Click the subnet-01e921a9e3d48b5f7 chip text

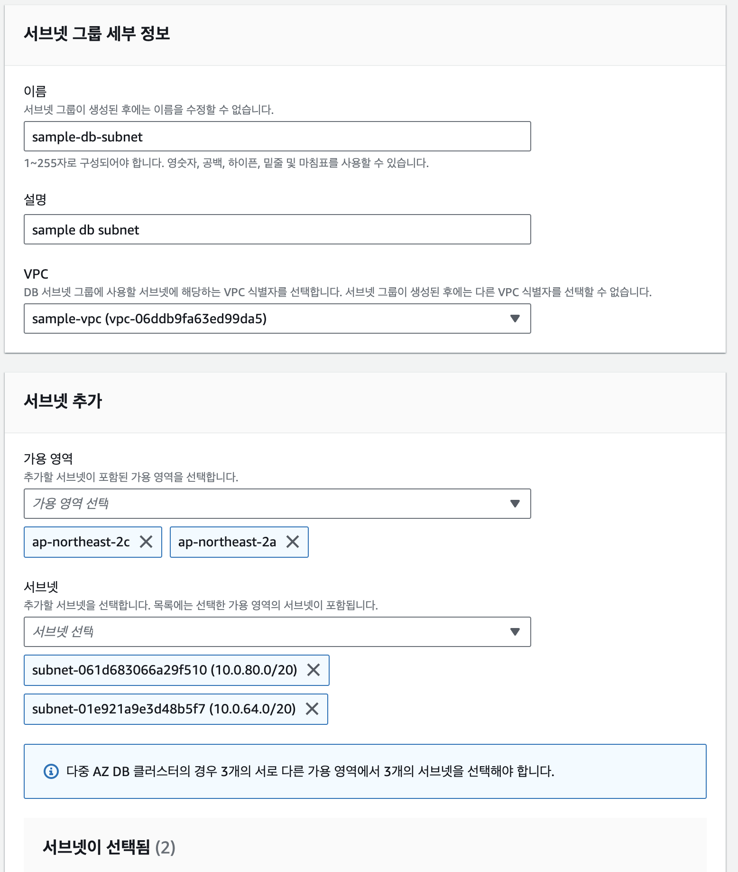coord(164,709)
